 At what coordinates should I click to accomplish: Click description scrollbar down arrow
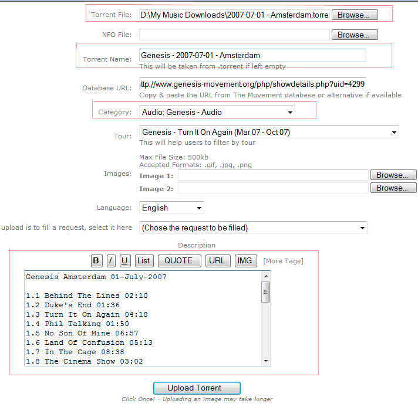point(266,361)
